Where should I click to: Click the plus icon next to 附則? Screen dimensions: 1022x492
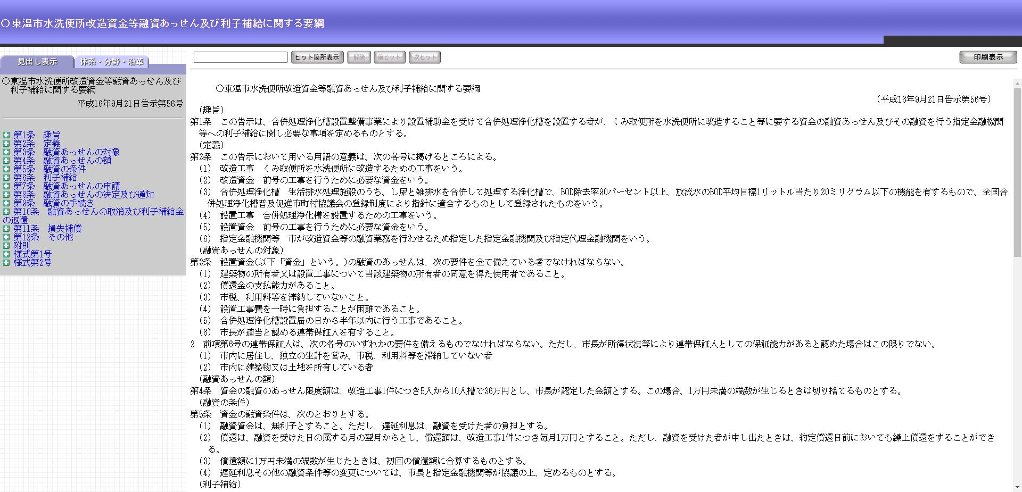[6, 246]
